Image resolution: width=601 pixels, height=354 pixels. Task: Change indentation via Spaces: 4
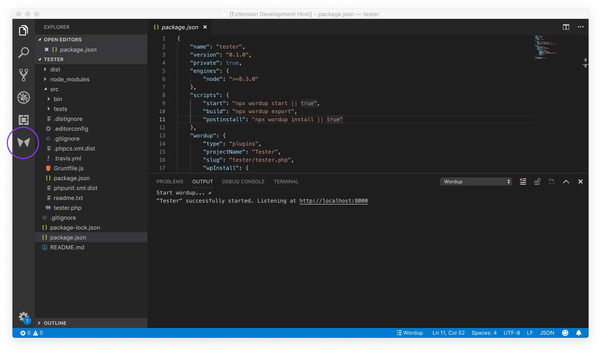click(484, 332)
